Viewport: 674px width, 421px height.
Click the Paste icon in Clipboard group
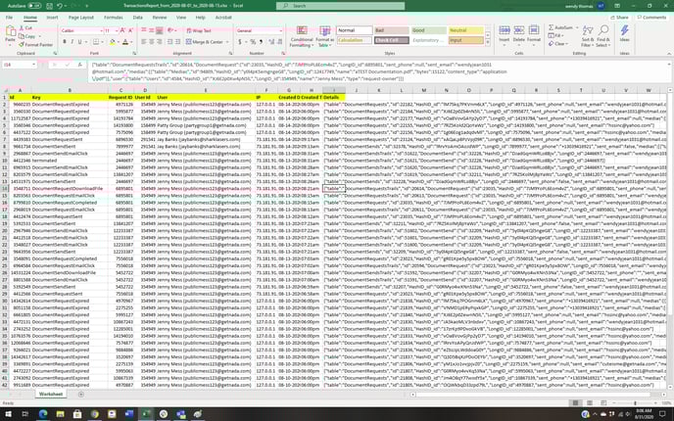coord(10,35)
